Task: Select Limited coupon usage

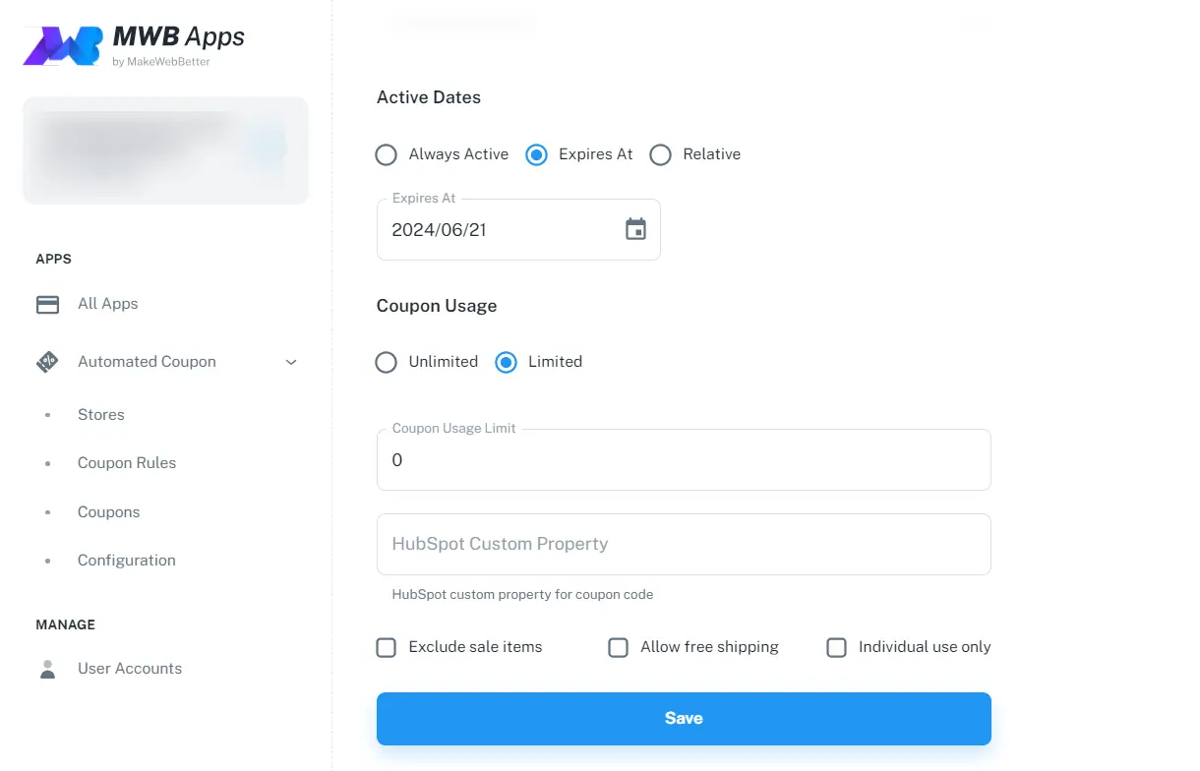Action: coord(506,362)
